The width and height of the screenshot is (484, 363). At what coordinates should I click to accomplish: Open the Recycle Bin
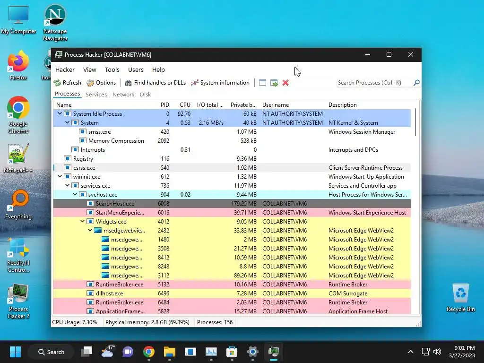coord(460,298)
